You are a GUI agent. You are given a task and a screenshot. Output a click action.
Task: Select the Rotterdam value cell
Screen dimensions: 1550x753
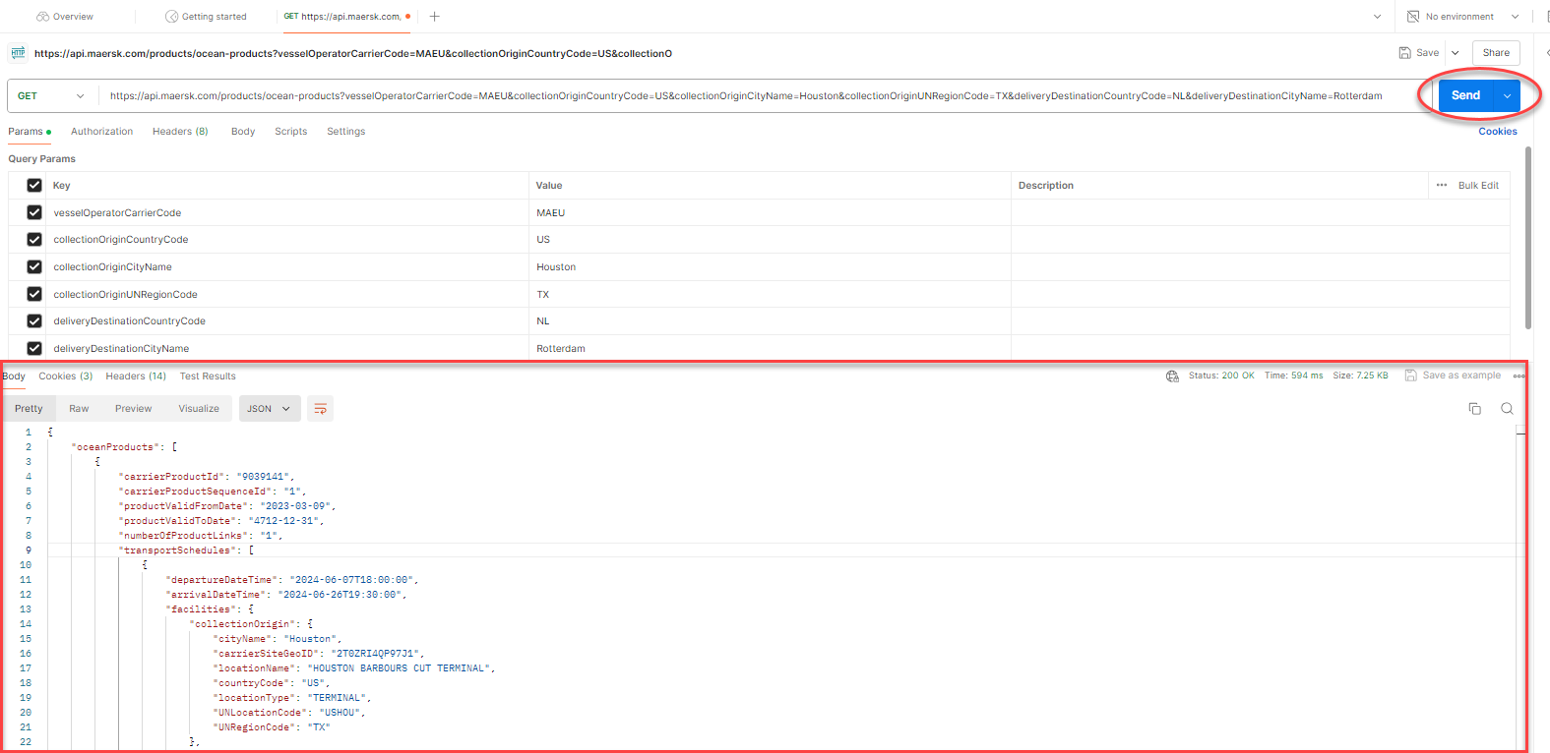(x=770, y=349)
